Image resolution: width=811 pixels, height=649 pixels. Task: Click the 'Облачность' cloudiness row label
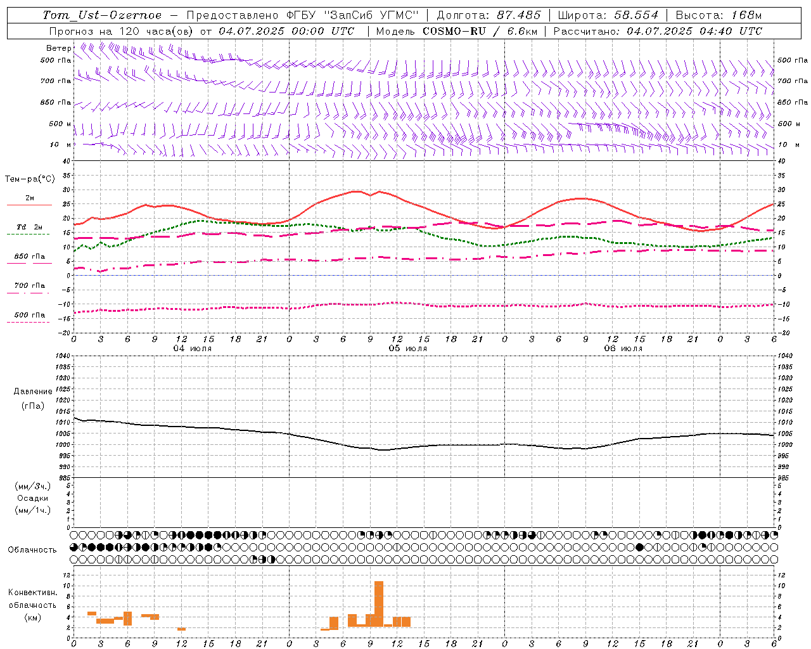(32, 550)
